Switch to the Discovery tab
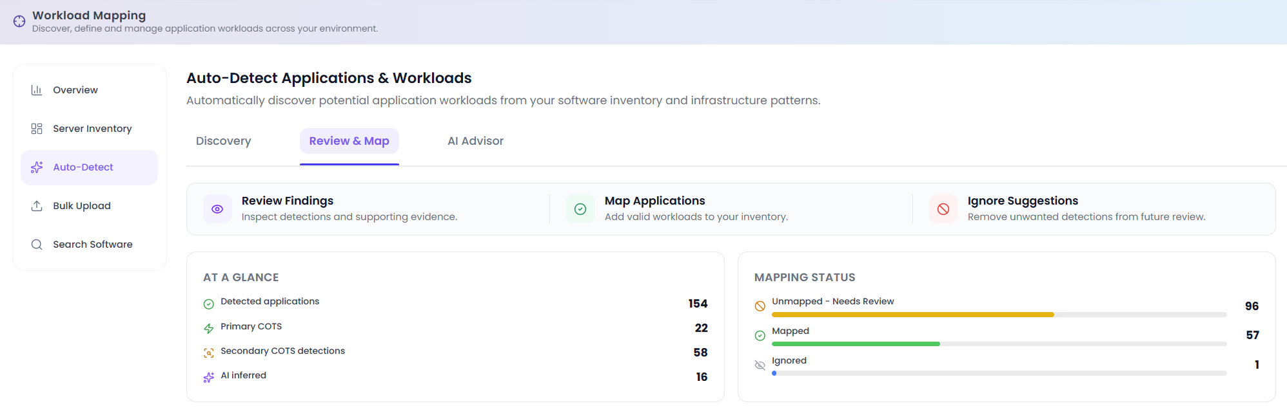Screen dimensions: 1287x415 (224, 141)
